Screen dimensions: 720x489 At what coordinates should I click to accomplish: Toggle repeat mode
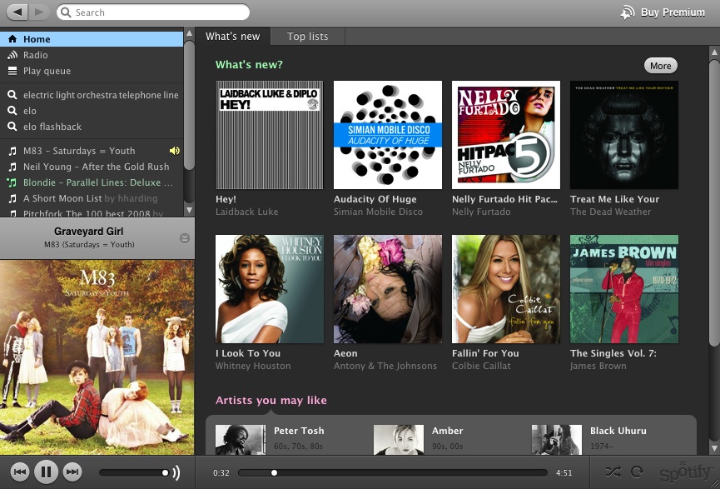pos(637,472)
